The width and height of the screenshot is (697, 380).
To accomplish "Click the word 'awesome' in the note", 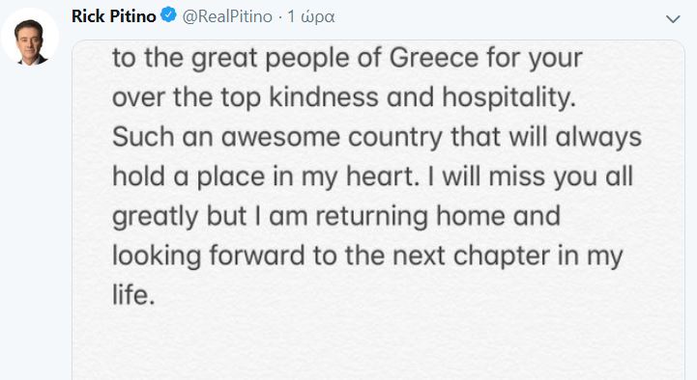I will [280, 137].
